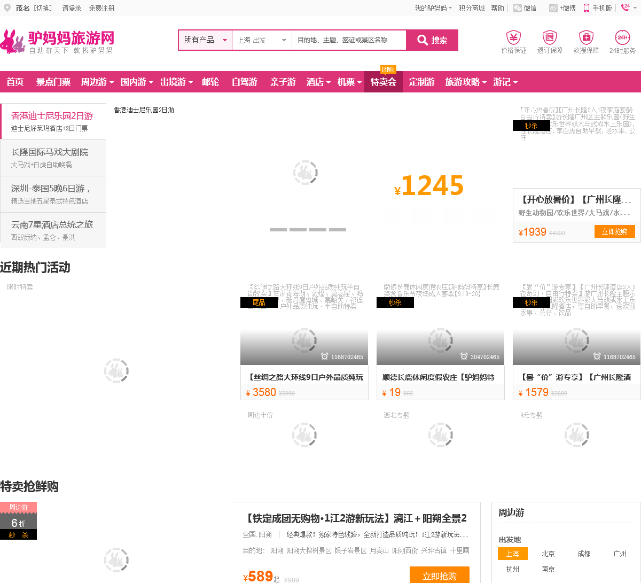Click the location pin icon beside 茂名
Viewport: 641px width, 583px height.
7,8
